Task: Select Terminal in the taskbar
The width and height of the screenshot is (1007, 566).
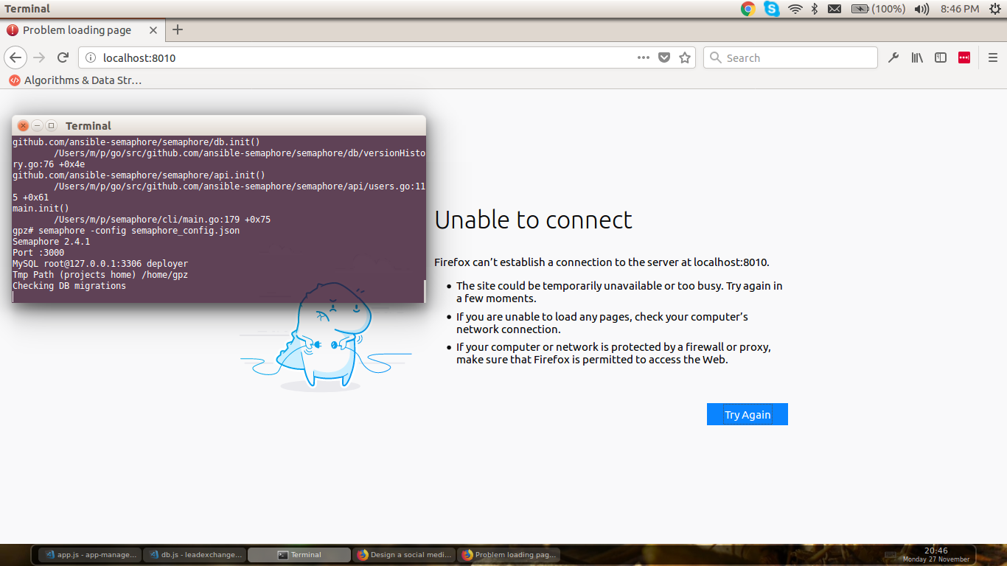Action: (x=299, y=554)
